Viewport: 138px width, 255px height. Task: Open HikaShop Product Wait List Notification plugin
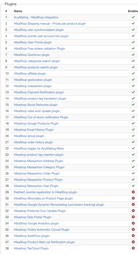[x=45, y=242]
